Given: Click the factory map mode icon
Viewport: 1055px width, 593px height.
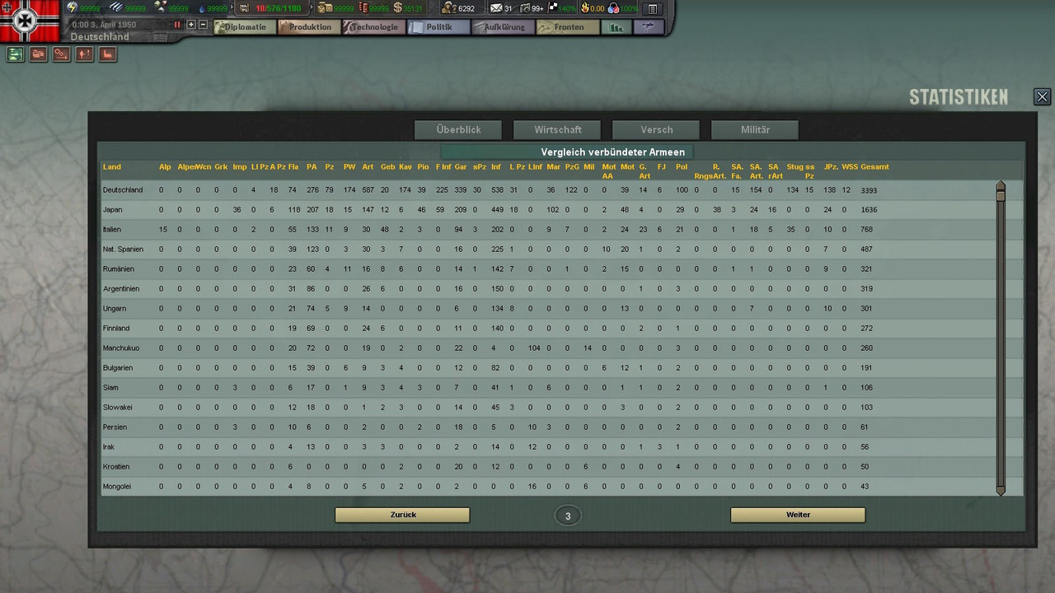Looking at the screenshot, I should [x=107, y=54].
